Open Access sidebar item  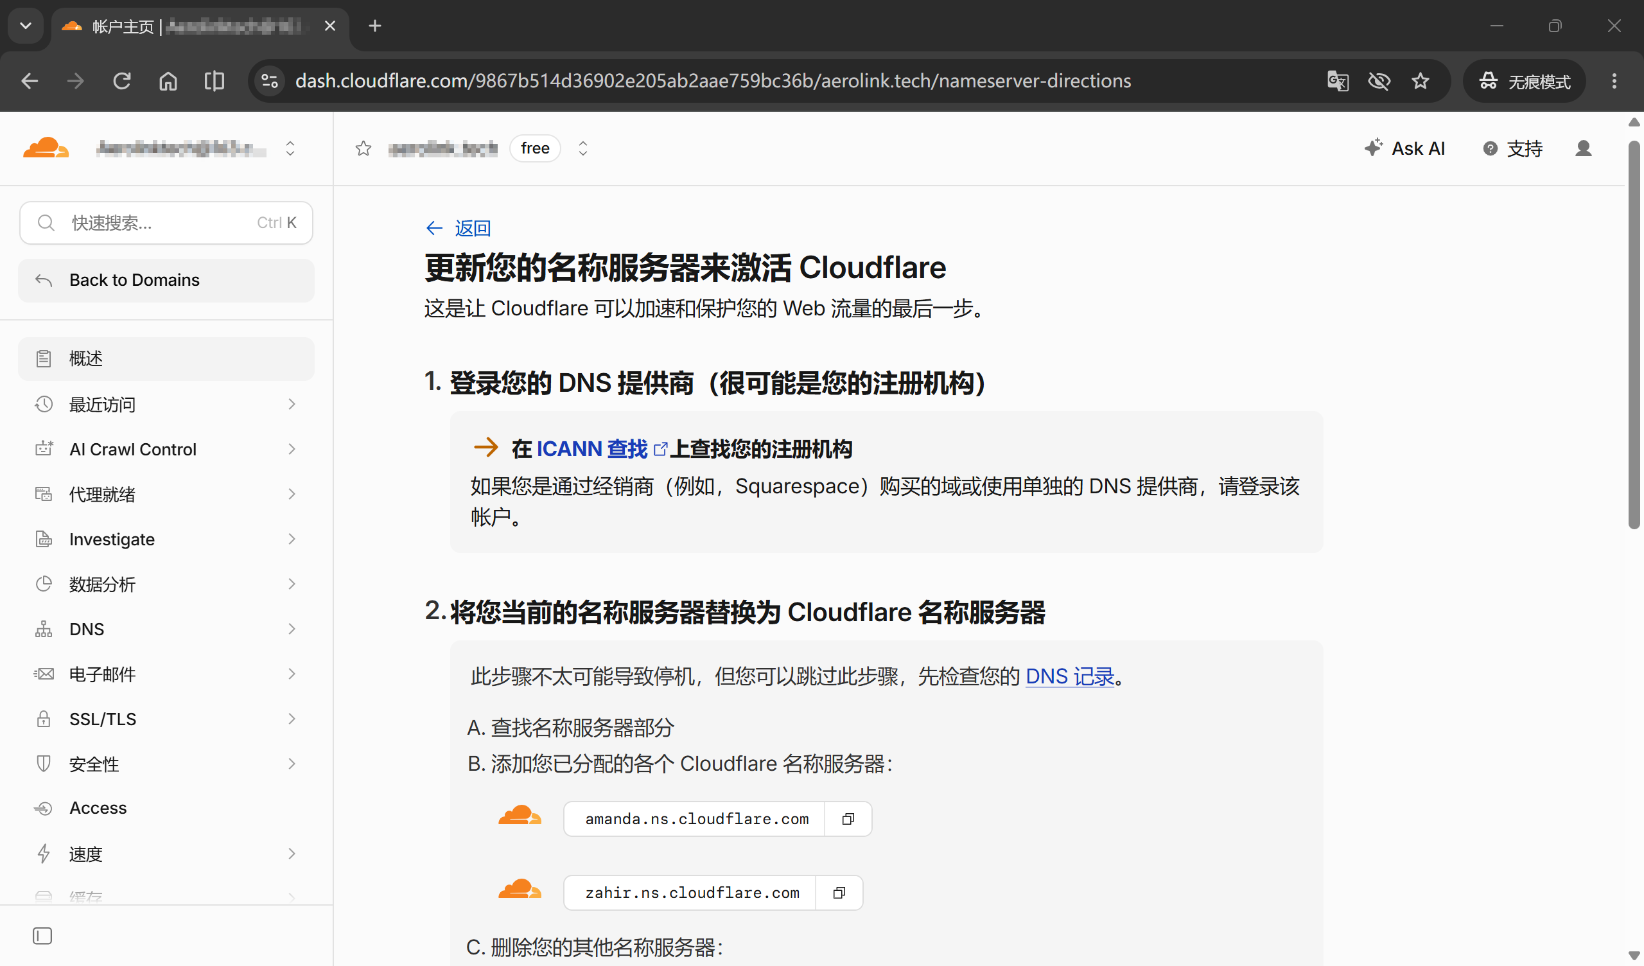[x=166, y=808]
